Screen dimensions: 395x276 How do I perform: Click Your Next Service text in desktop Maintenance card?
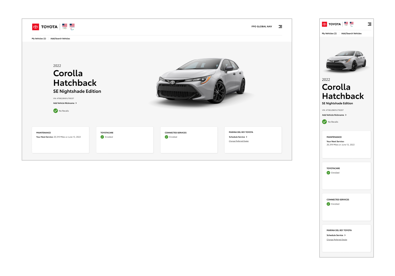tap(45, 137)
